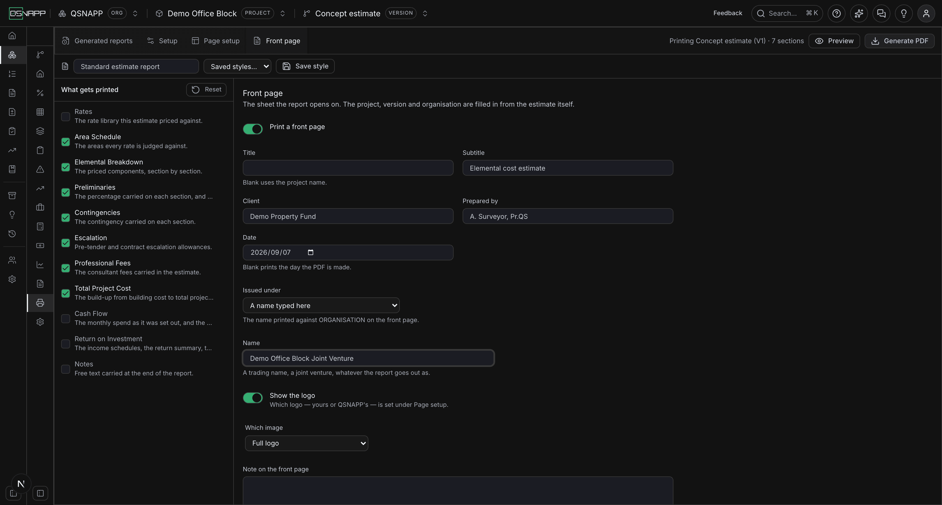Turn off Print a front page toggle
Screen dimensions: 942x505
tap(253, 129)
